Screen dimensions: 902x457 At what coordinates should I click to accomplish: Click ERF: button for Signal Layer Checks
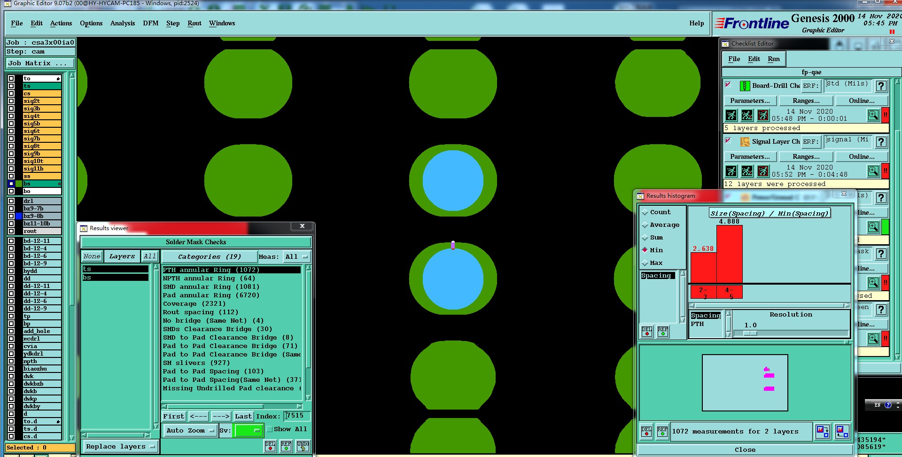810,141
